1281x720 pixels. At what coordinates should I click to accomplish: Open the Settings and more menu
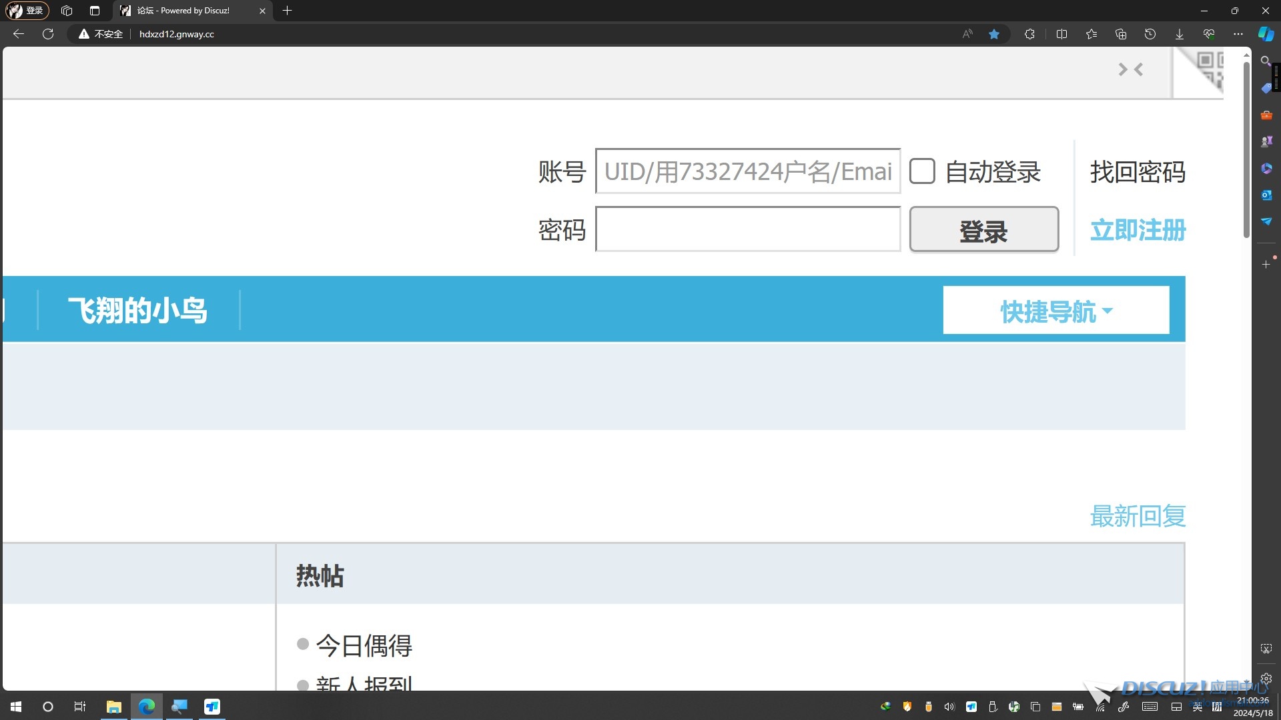point(1238,34)
